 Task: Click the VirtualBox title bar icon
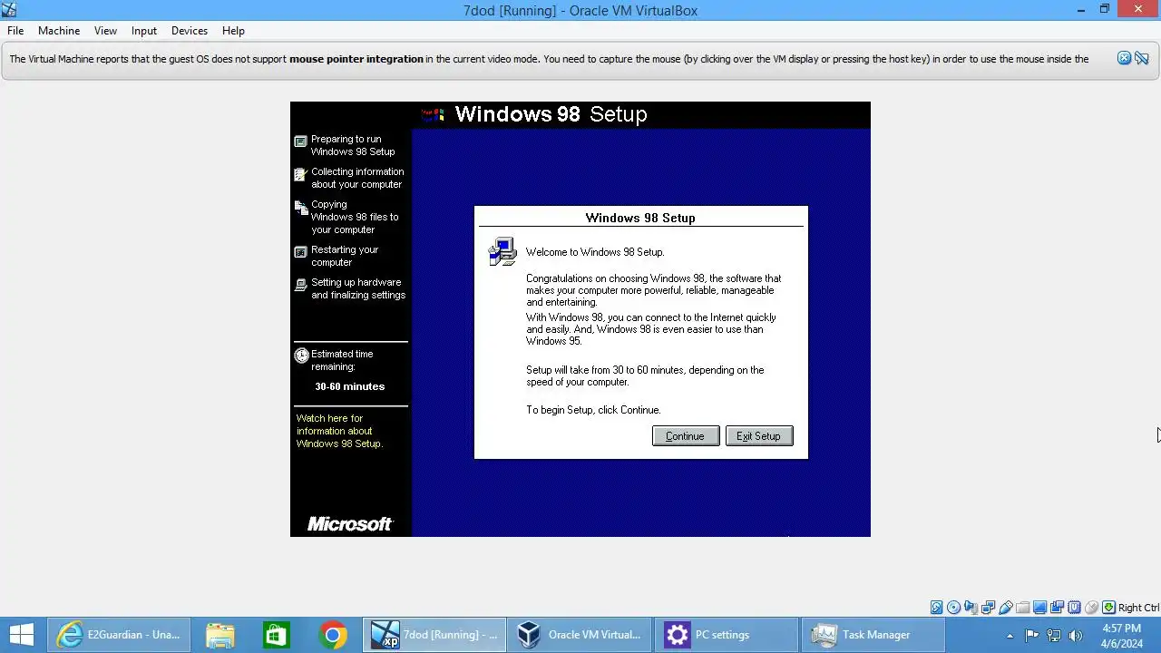(x=9, y=10)
